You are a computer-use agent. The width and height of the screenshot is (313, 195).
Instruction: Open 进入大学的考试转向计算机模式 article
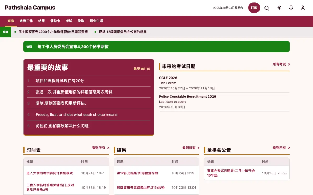click(x=50, y=173)
